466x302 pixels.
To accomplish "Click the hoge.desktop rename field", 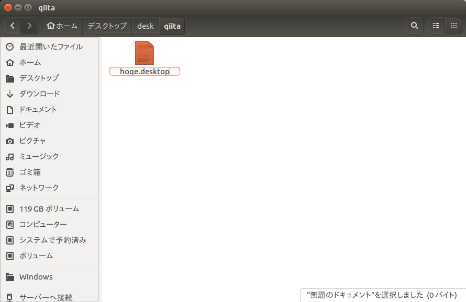I will (x=145, y=72).
